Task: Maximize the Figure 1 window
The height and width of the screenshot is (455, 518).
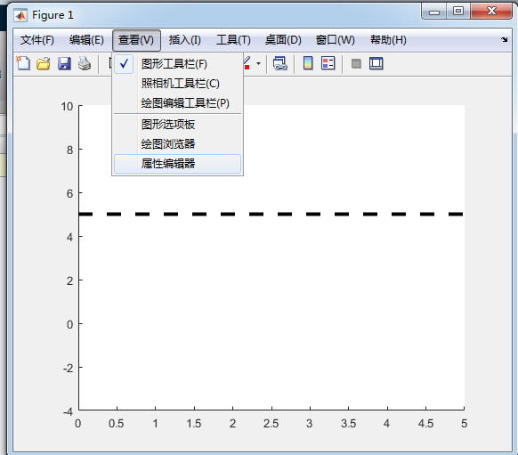Action: tap(458, 12)
